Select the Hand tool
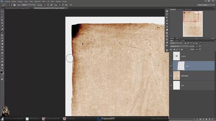 (2, 65)
